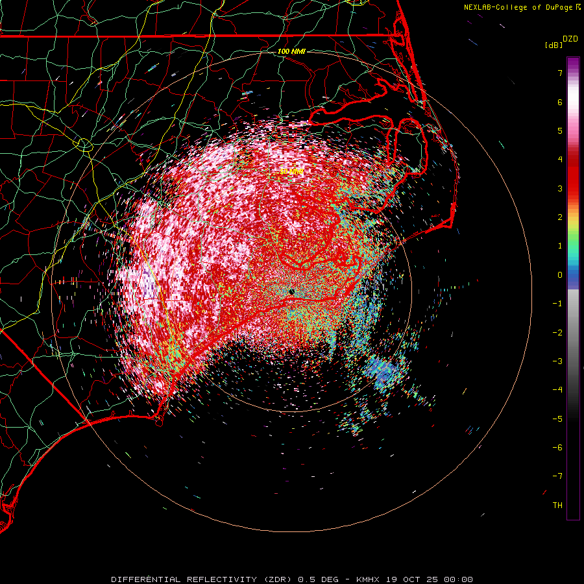Screen dimensions: 584x584
Task: Click the green band near 1 on color bar
Action: 573,242
